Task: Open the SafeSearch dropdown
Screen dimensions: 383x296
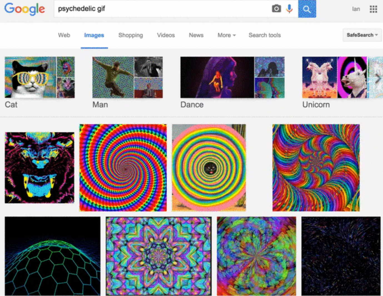Action: [x=361, y=35]
